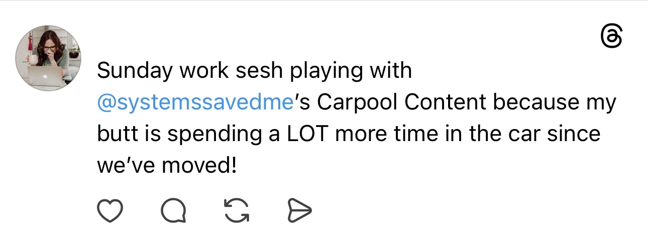This screenshot has width=648, height=241.
Task: Like the post with the heart icon
Action: pyautogui.click(x=110, y=211)
